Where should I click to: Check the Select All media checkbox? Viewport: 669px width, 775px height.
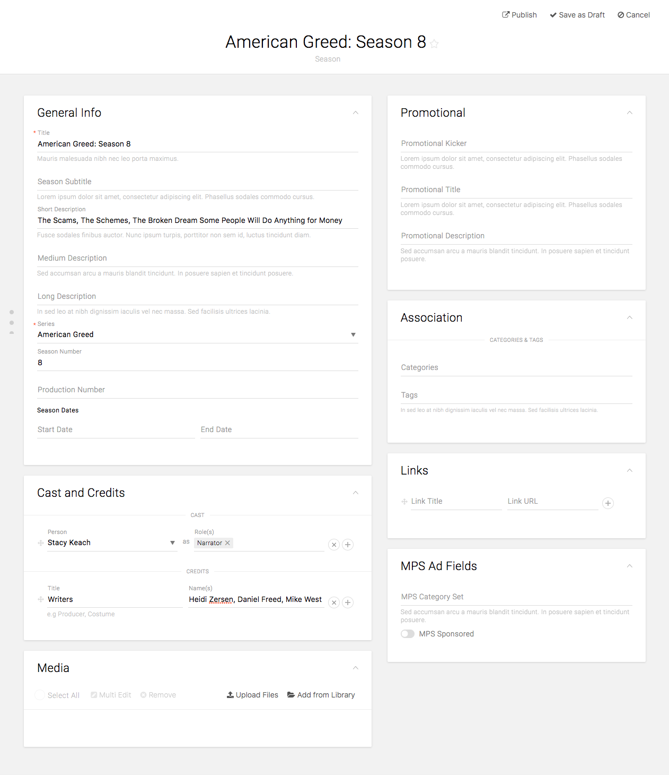(x=40, y=695)
